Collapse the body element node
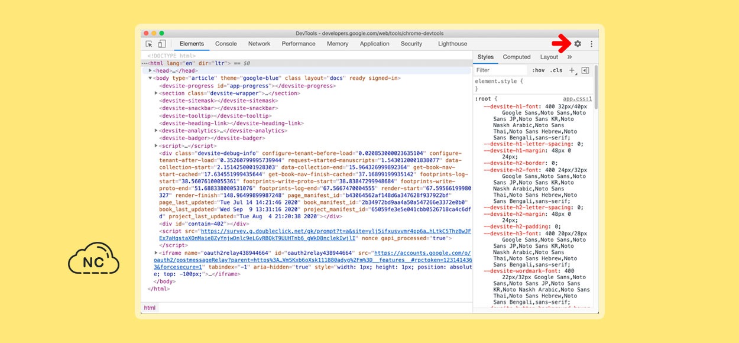This screenshot has width=739, height=343. (x=151, y=78)
